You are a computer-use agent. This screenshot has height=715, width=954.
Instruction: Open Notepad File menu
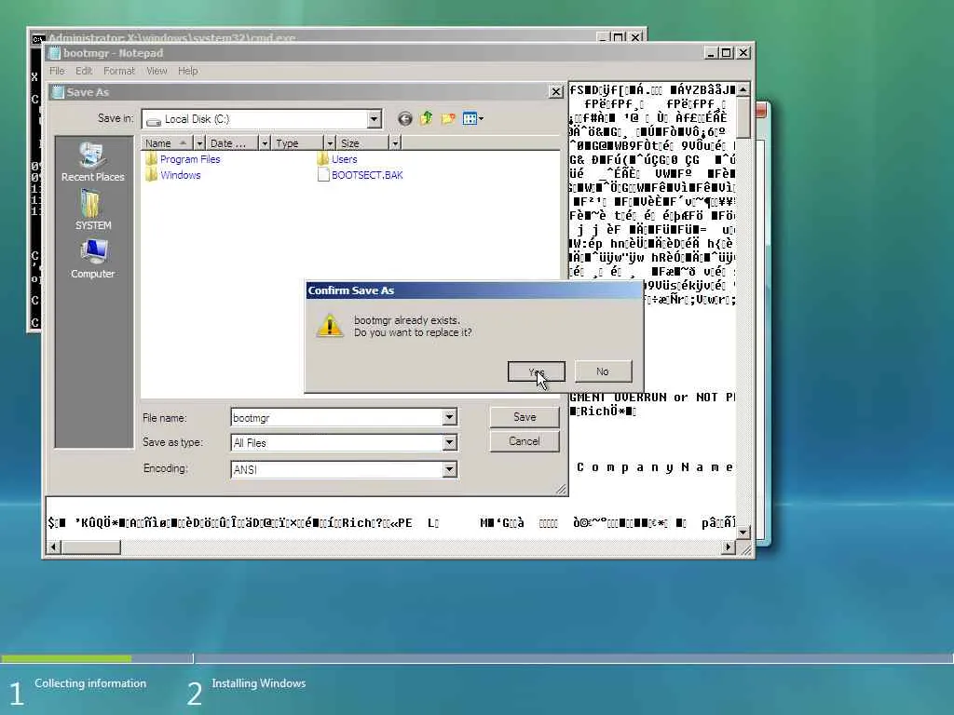tap(57, 71)
